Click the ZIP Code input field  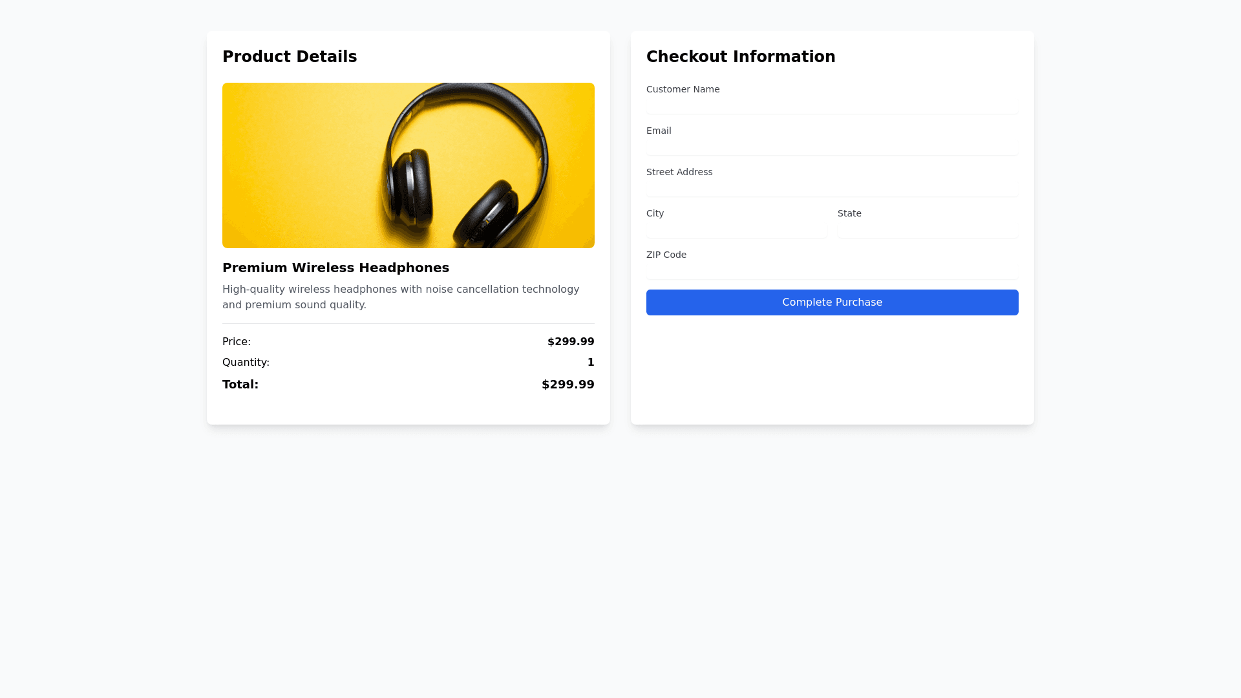pos(832,271)
